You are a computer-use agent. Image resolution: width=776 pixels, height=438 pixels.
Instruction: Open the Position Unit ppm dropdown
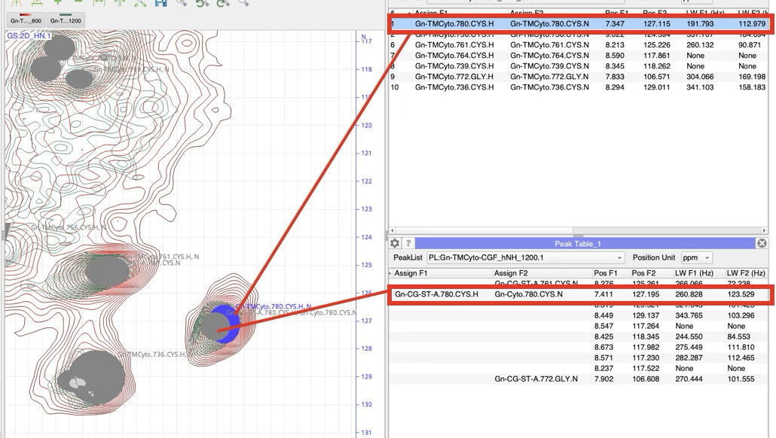tap(697, 257)
